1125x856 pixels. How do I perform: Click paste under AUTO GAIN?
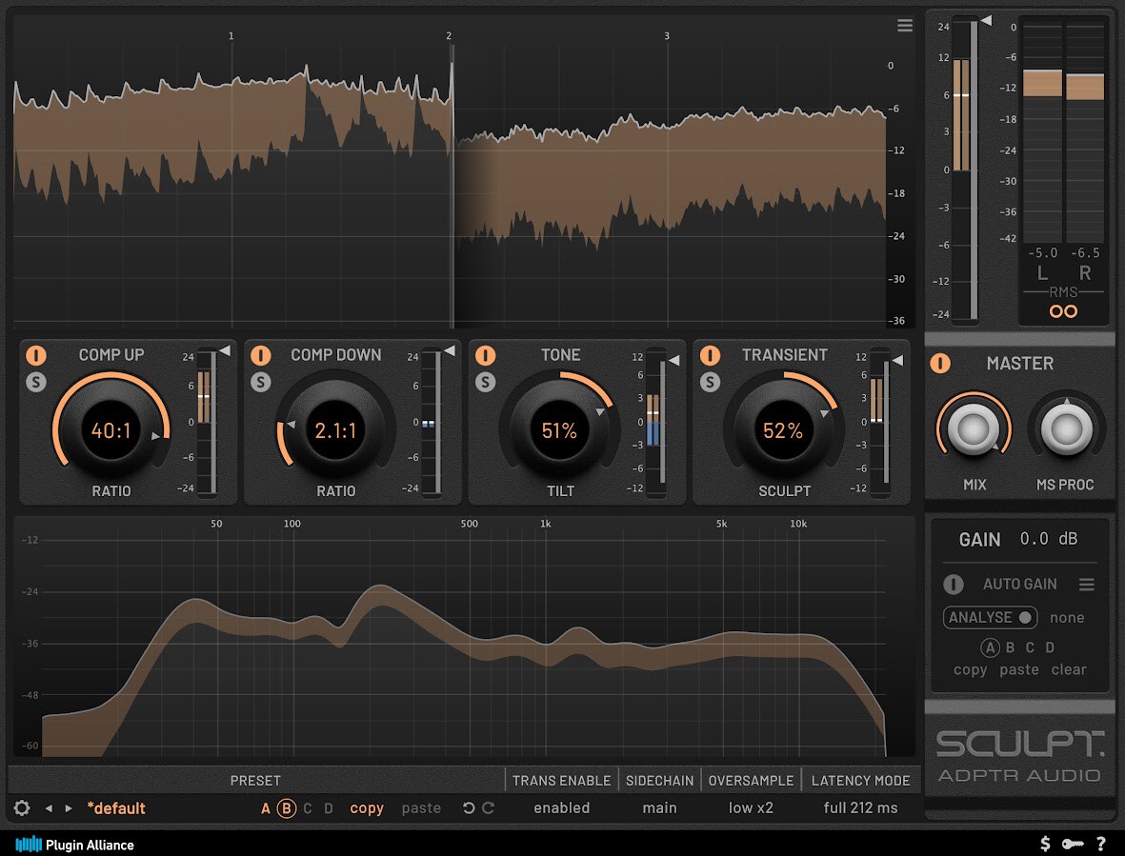click(1019, 669)
